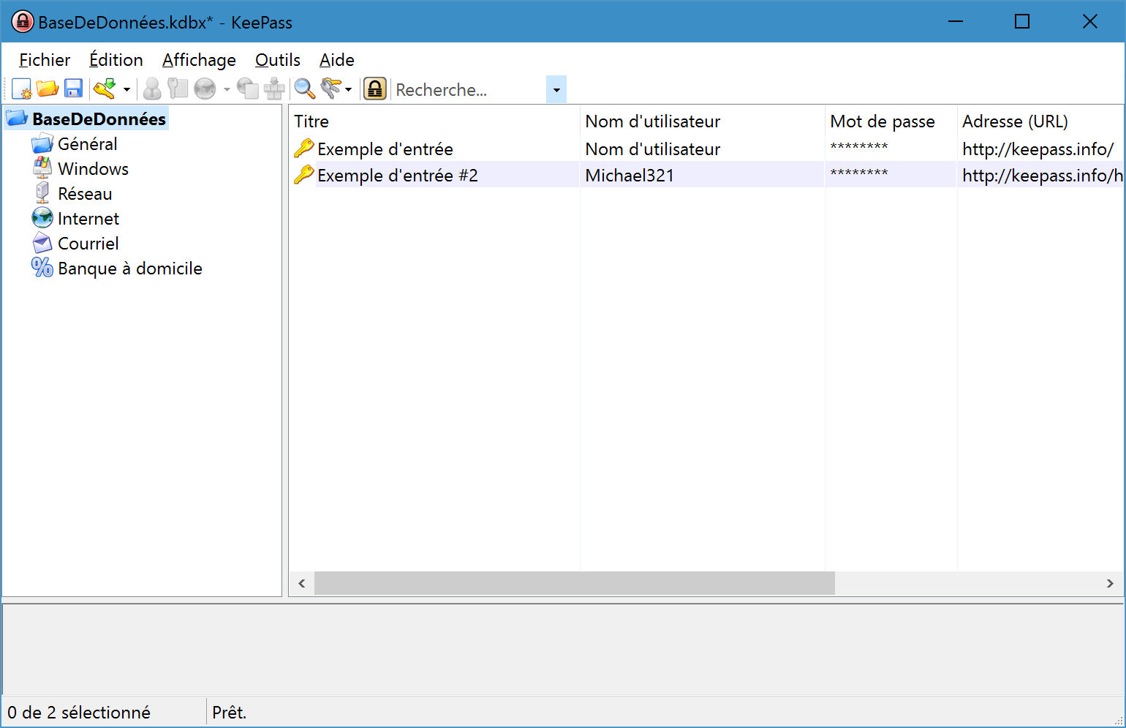Click the key icon of Exemple d'entrée #2
Image resolution: width=1126 pixels, height=728 pixels.
(x=303, y=175)
